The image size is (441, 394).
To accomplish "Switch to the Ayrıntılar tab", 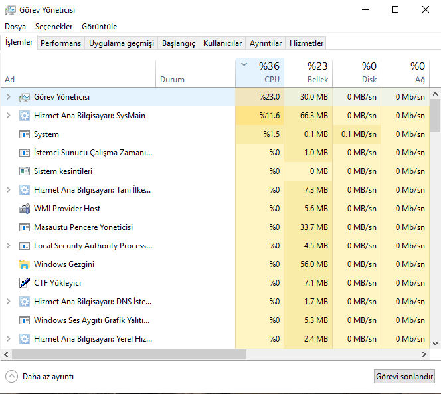I will point(266,43).
